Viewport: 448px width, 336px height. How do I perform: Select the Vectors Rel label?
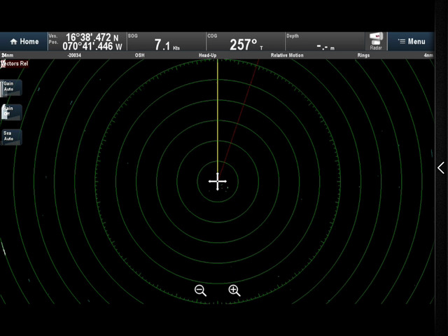[x=15, y=64]
